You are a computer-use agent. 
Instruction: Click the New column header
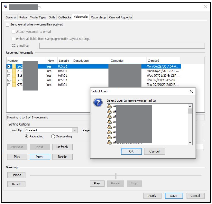tap(52, 61)
